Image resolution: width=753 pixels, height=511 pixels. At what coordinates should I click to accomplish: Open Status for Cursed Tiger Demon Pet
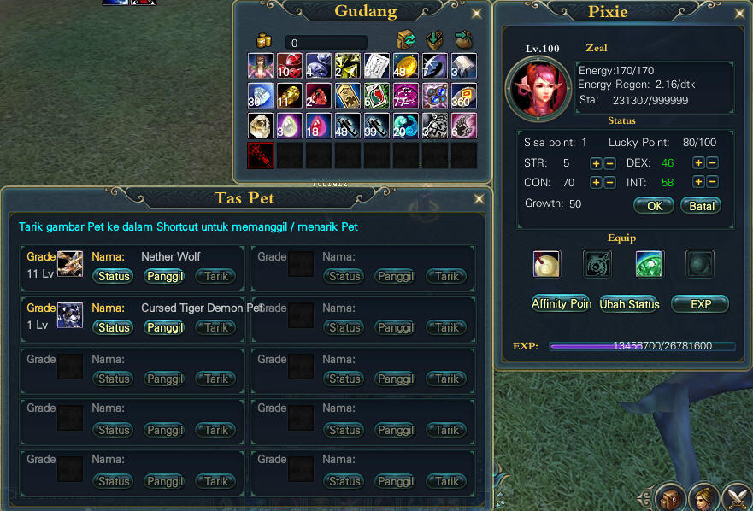[114, 327]
